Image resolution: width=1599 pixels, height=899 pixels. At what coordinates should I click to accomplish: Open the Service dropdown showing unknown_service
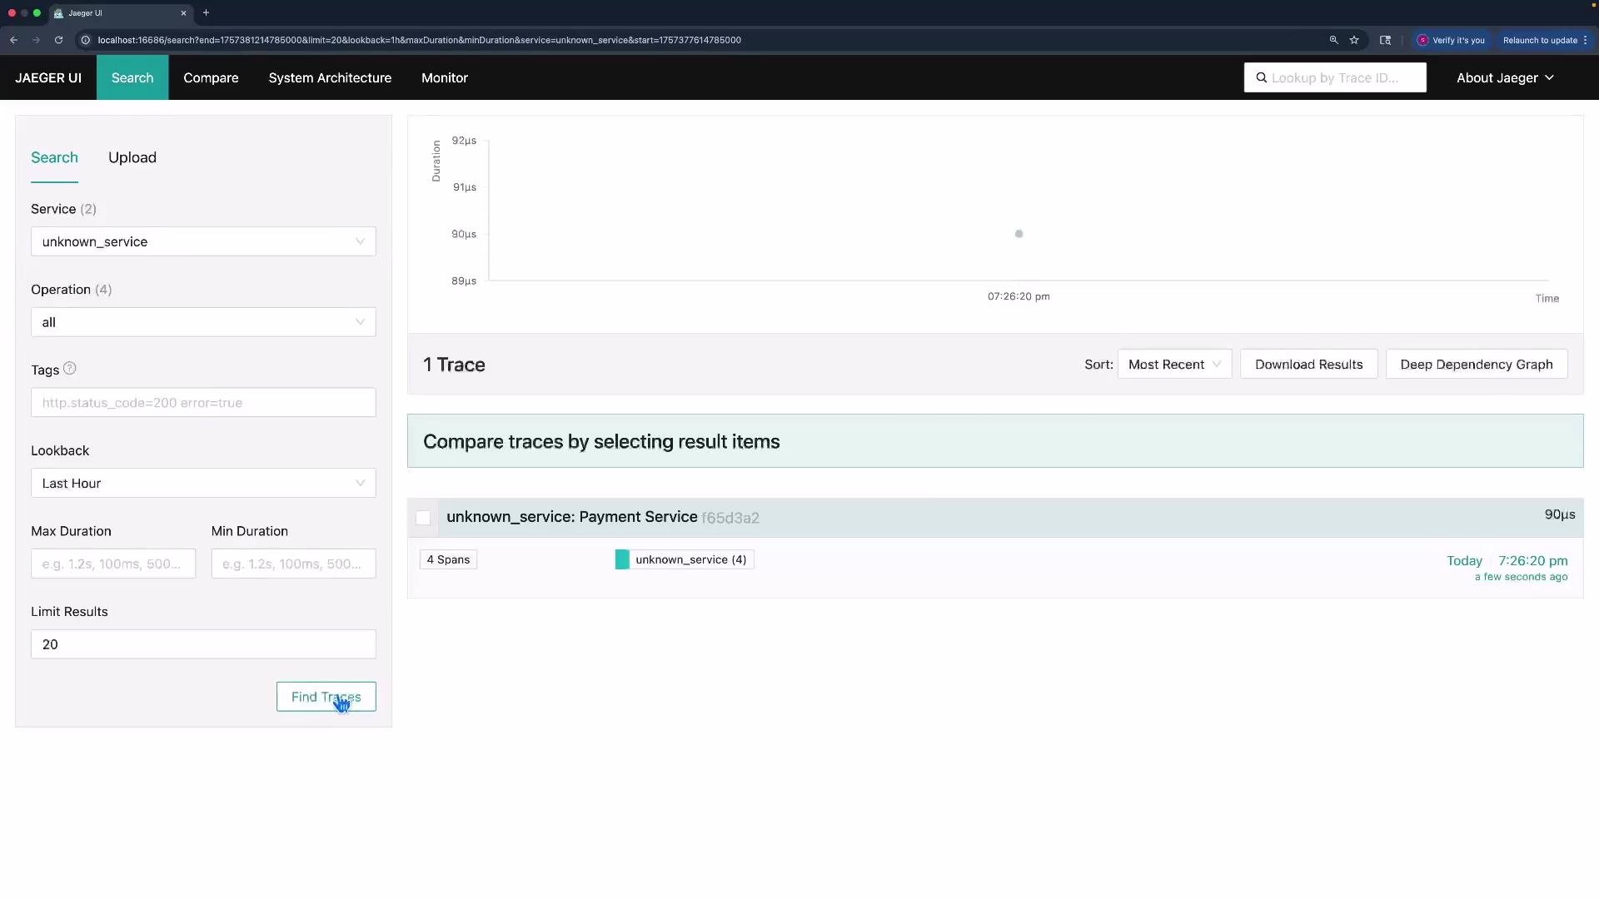203,241
